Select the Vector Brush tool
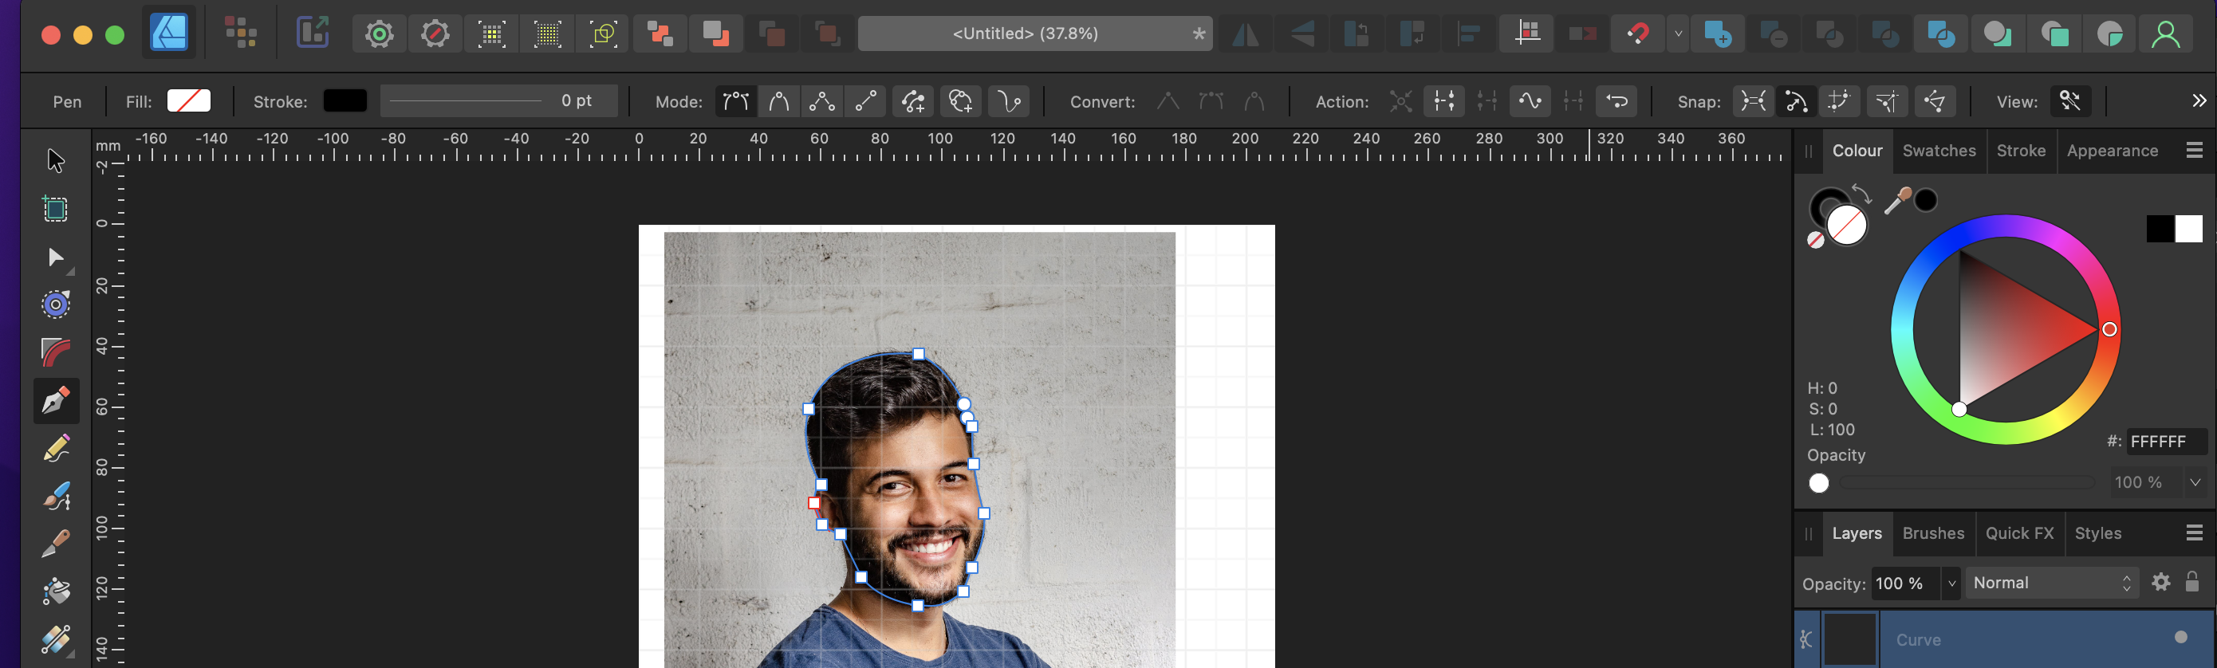 click(56, 496)
